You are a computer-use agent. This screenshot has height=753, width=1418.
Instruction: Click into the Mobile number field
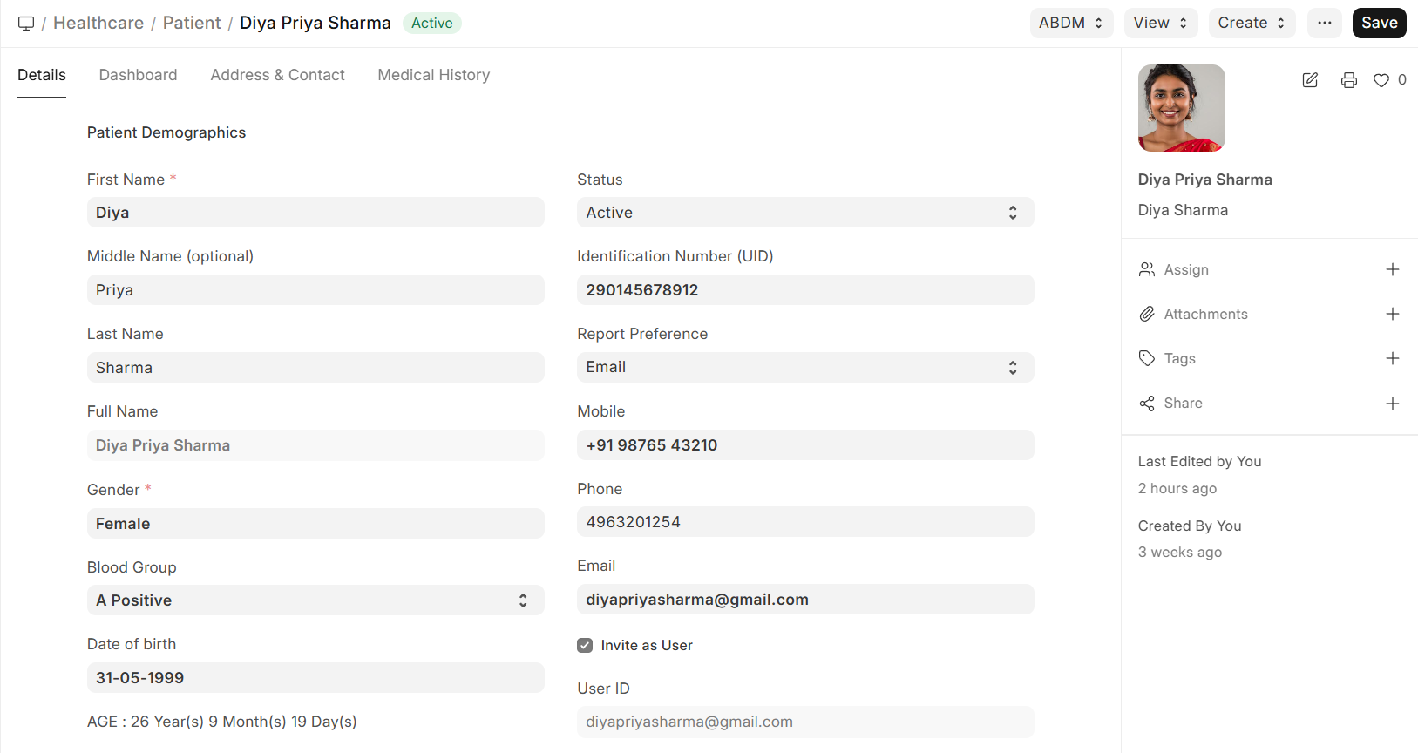pos(804,445)
